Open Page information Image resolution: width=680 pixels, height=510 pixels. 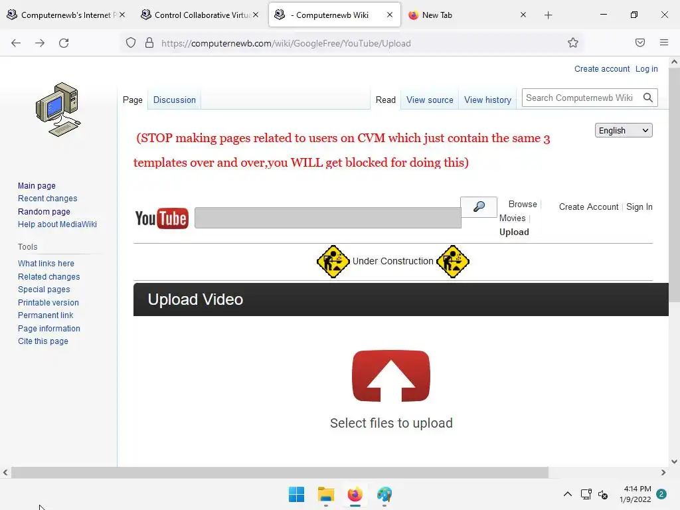[49, 328]
